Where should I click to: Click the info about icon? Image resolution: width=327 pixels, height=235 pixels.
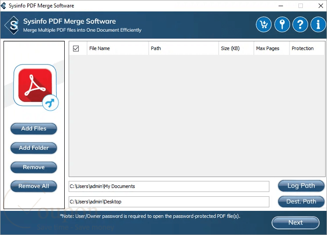pos(318,25)
